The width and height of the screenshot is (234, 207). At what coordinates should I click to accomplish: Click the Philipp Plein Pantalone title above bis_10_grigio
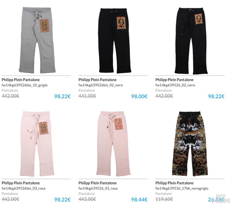[21, 80]
